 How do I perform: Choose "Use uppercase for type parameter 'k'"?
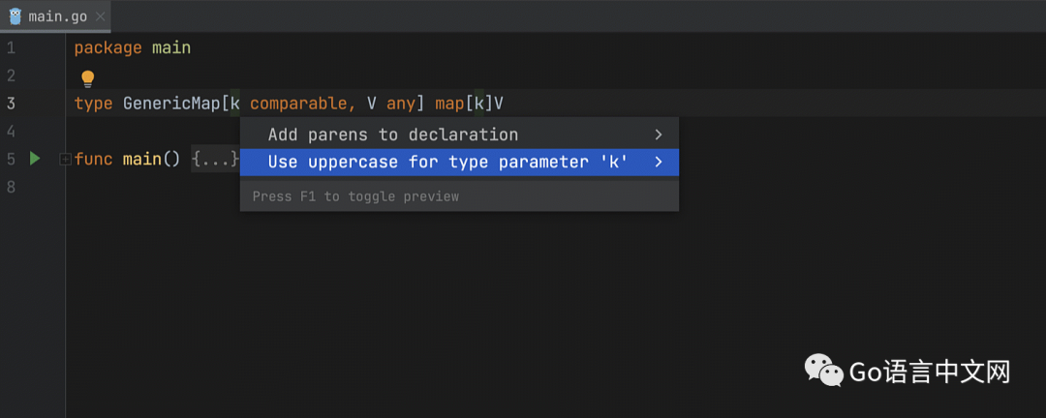(x=446, y=162)
